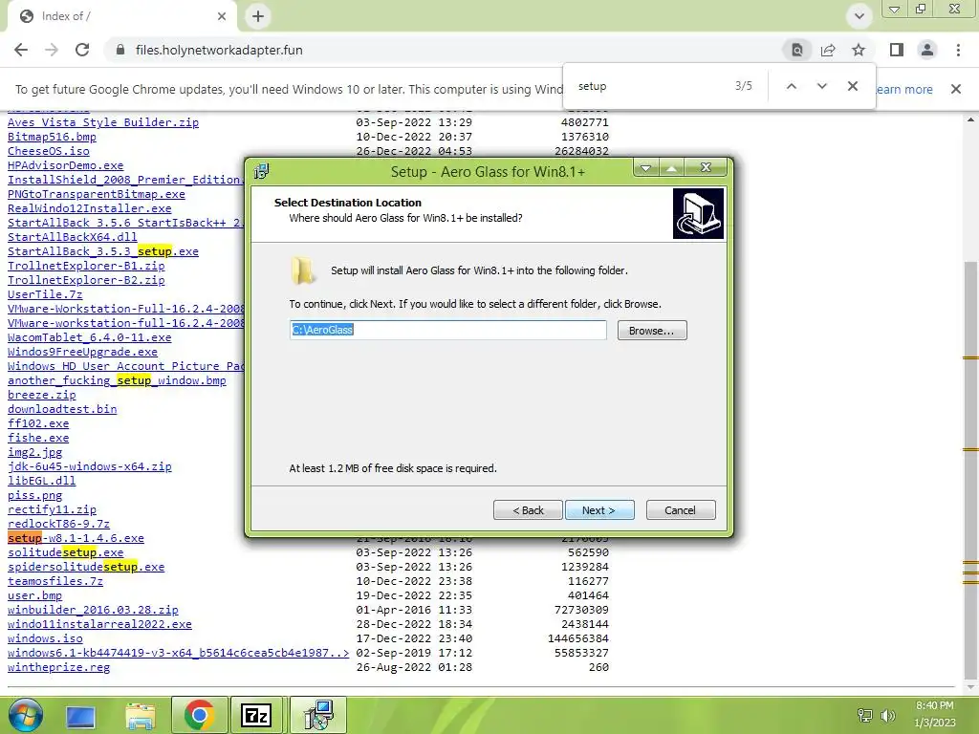This screenshot has height=734, width=979.
Task: Download Windos9FreeUpgrade.exe
Action: point(82,352)
